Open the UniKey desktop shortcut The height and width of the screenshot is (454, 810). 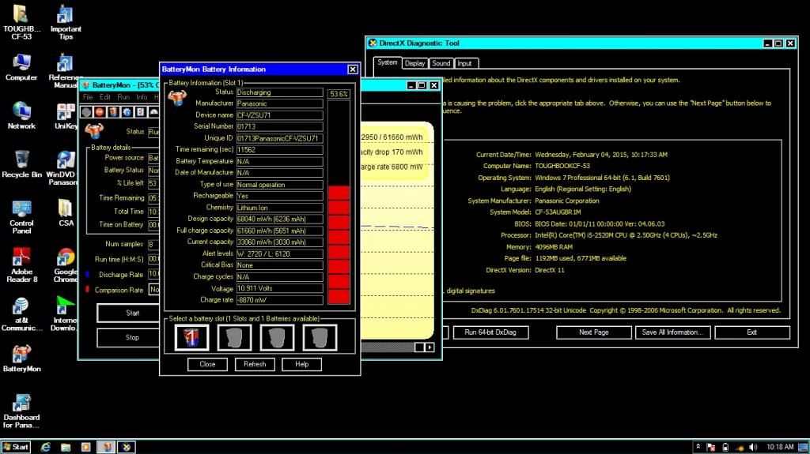66,115
